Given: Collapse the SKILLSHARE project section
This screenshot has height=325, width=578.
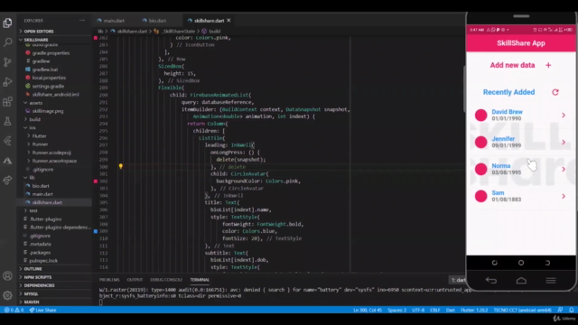Looking at the screenshot, I should pyautogui.click(x=54, y=40).
